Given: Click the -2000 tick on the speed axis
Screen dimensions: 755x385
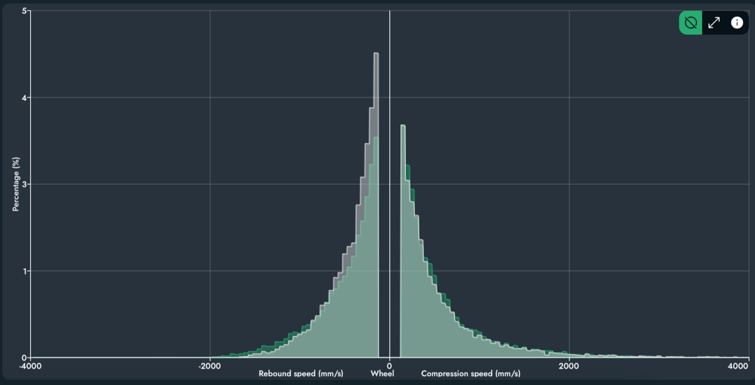Looking at the screenshot, I should coord(210,365).
